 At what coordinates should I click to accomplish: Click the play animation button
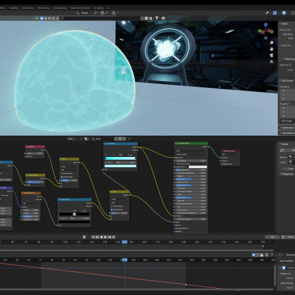105,237
